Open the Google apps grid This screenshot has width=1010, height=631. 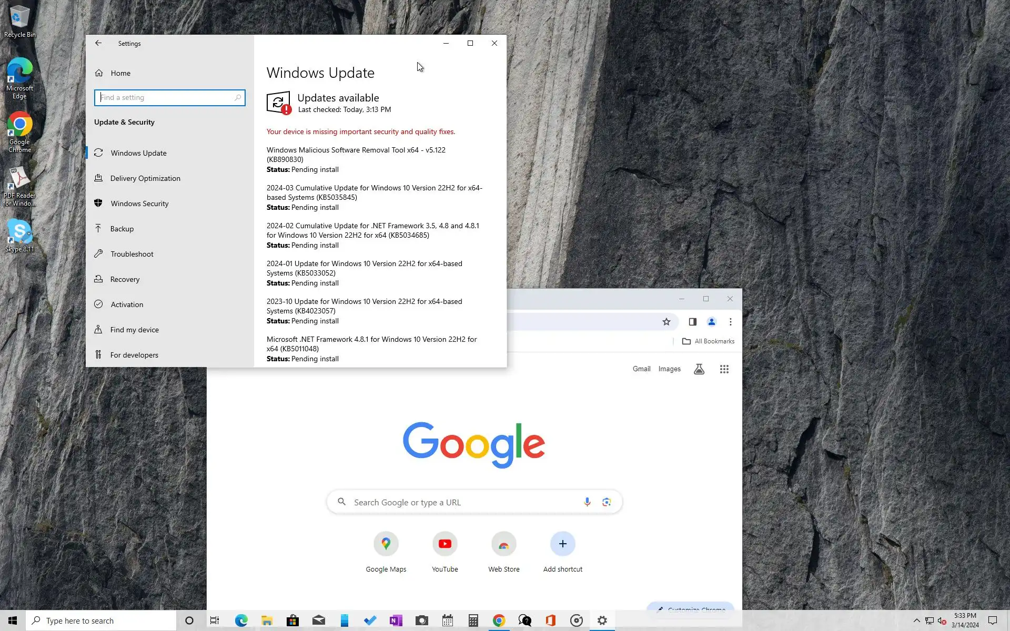coord(724,369)
